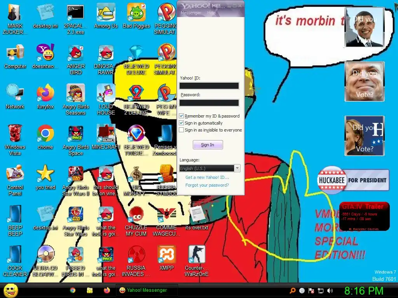Select the PISSED BIRDS IN icon

(75, 261)
